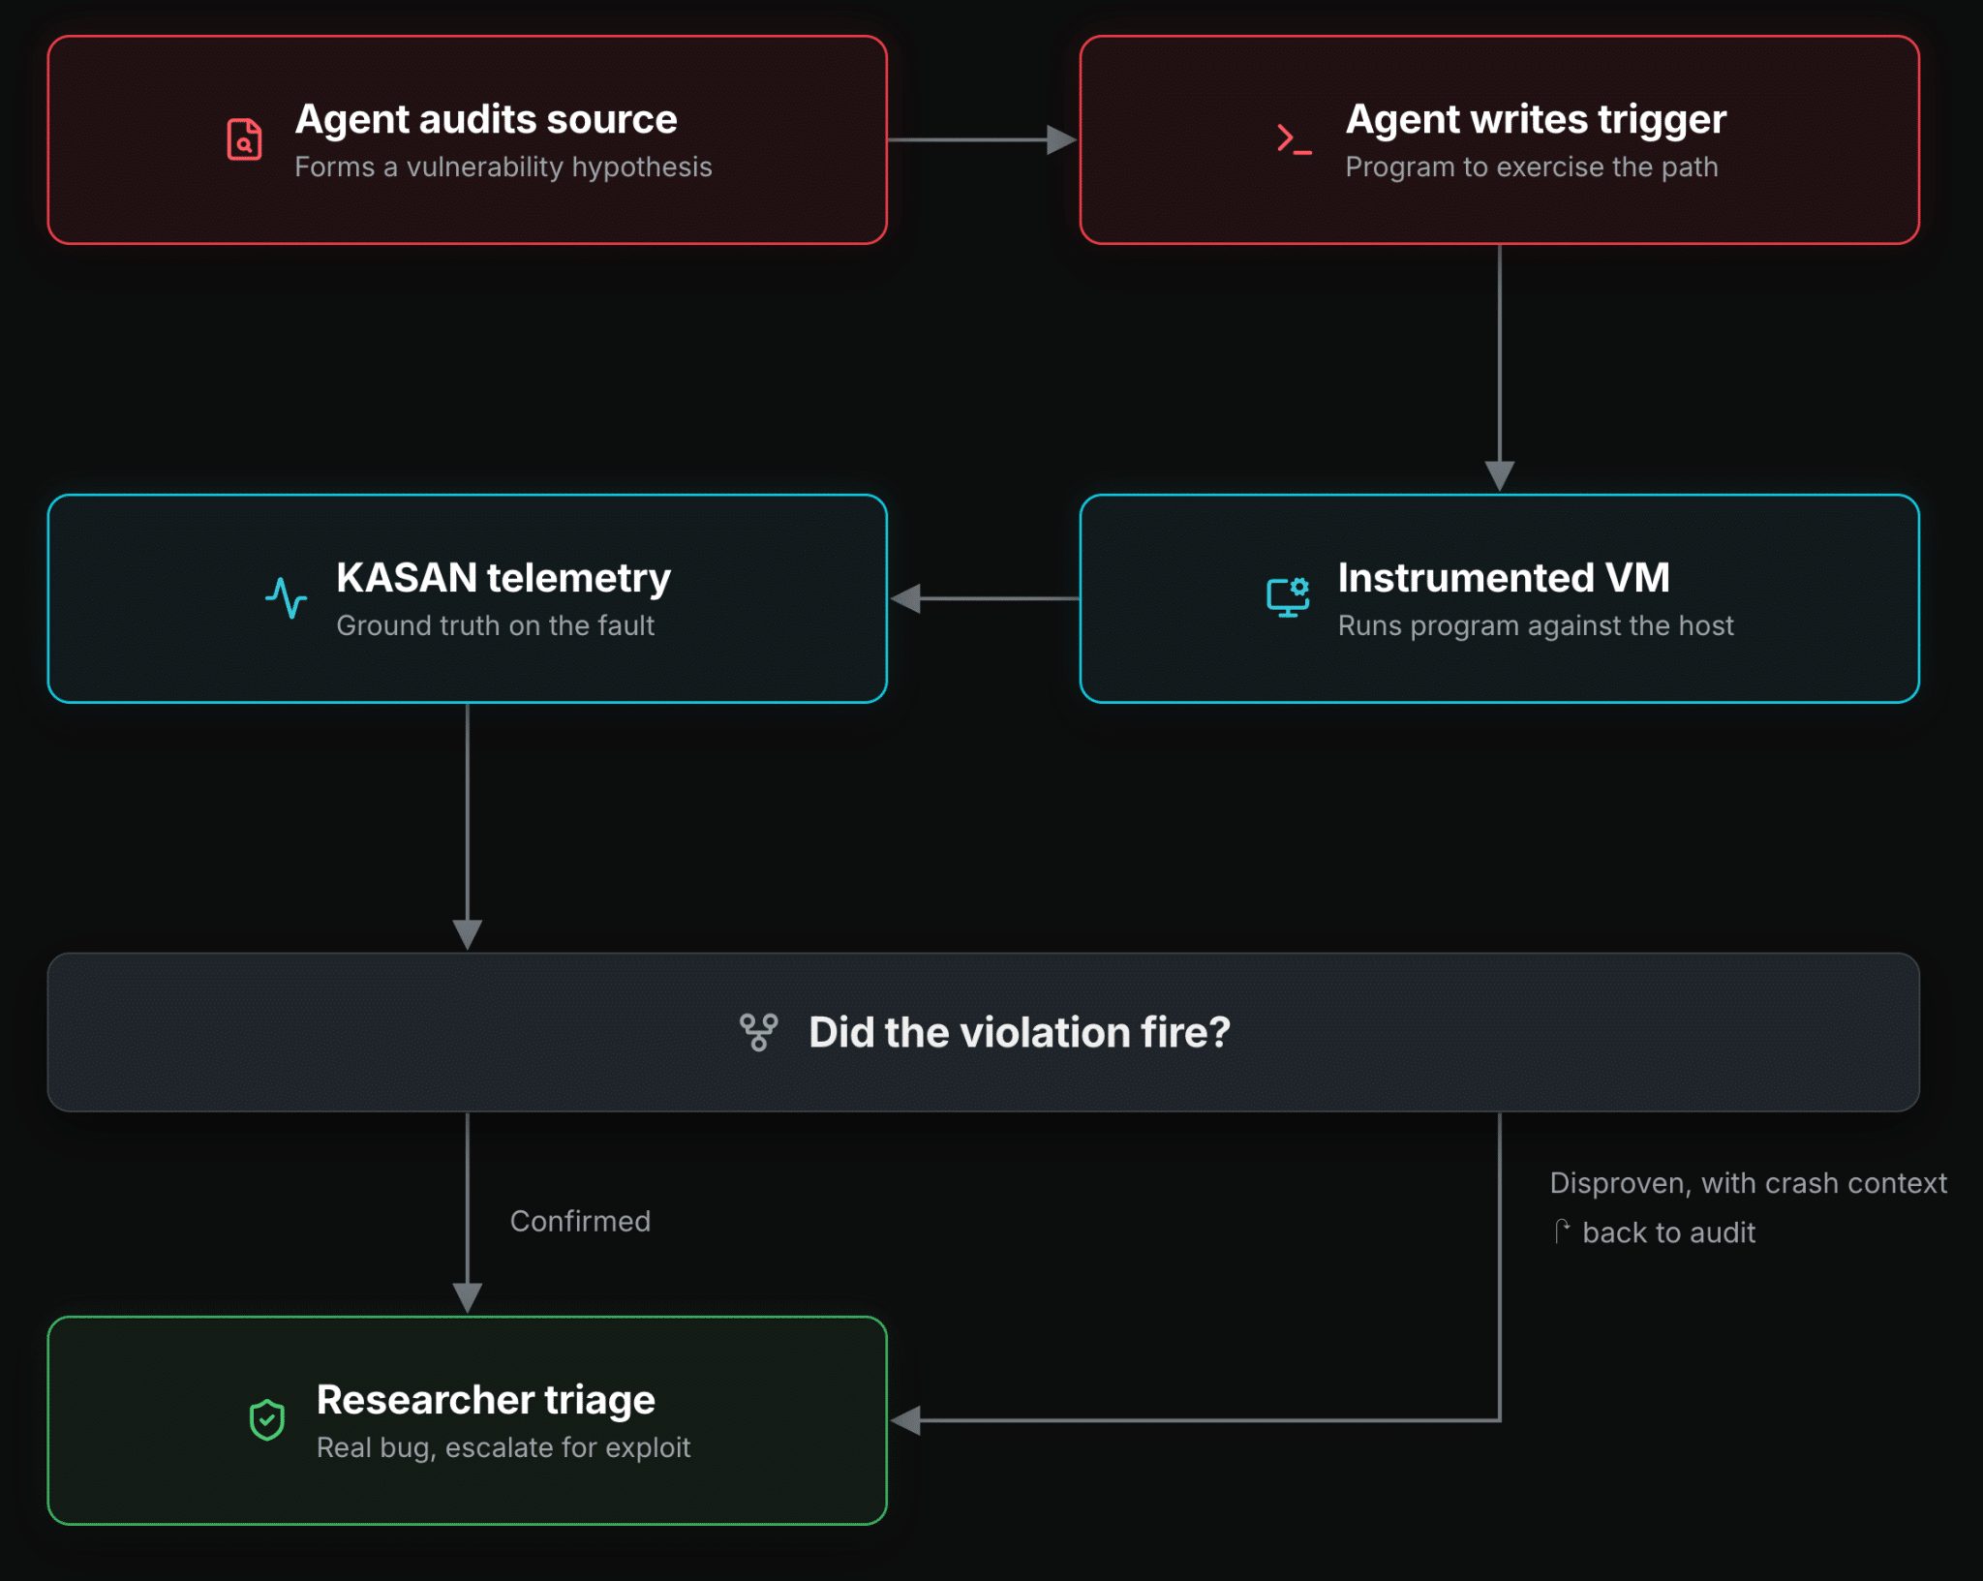Click the Confirmed branch label
The width and height of the screenshot is (1983, 1581).
coord(580,1221)
